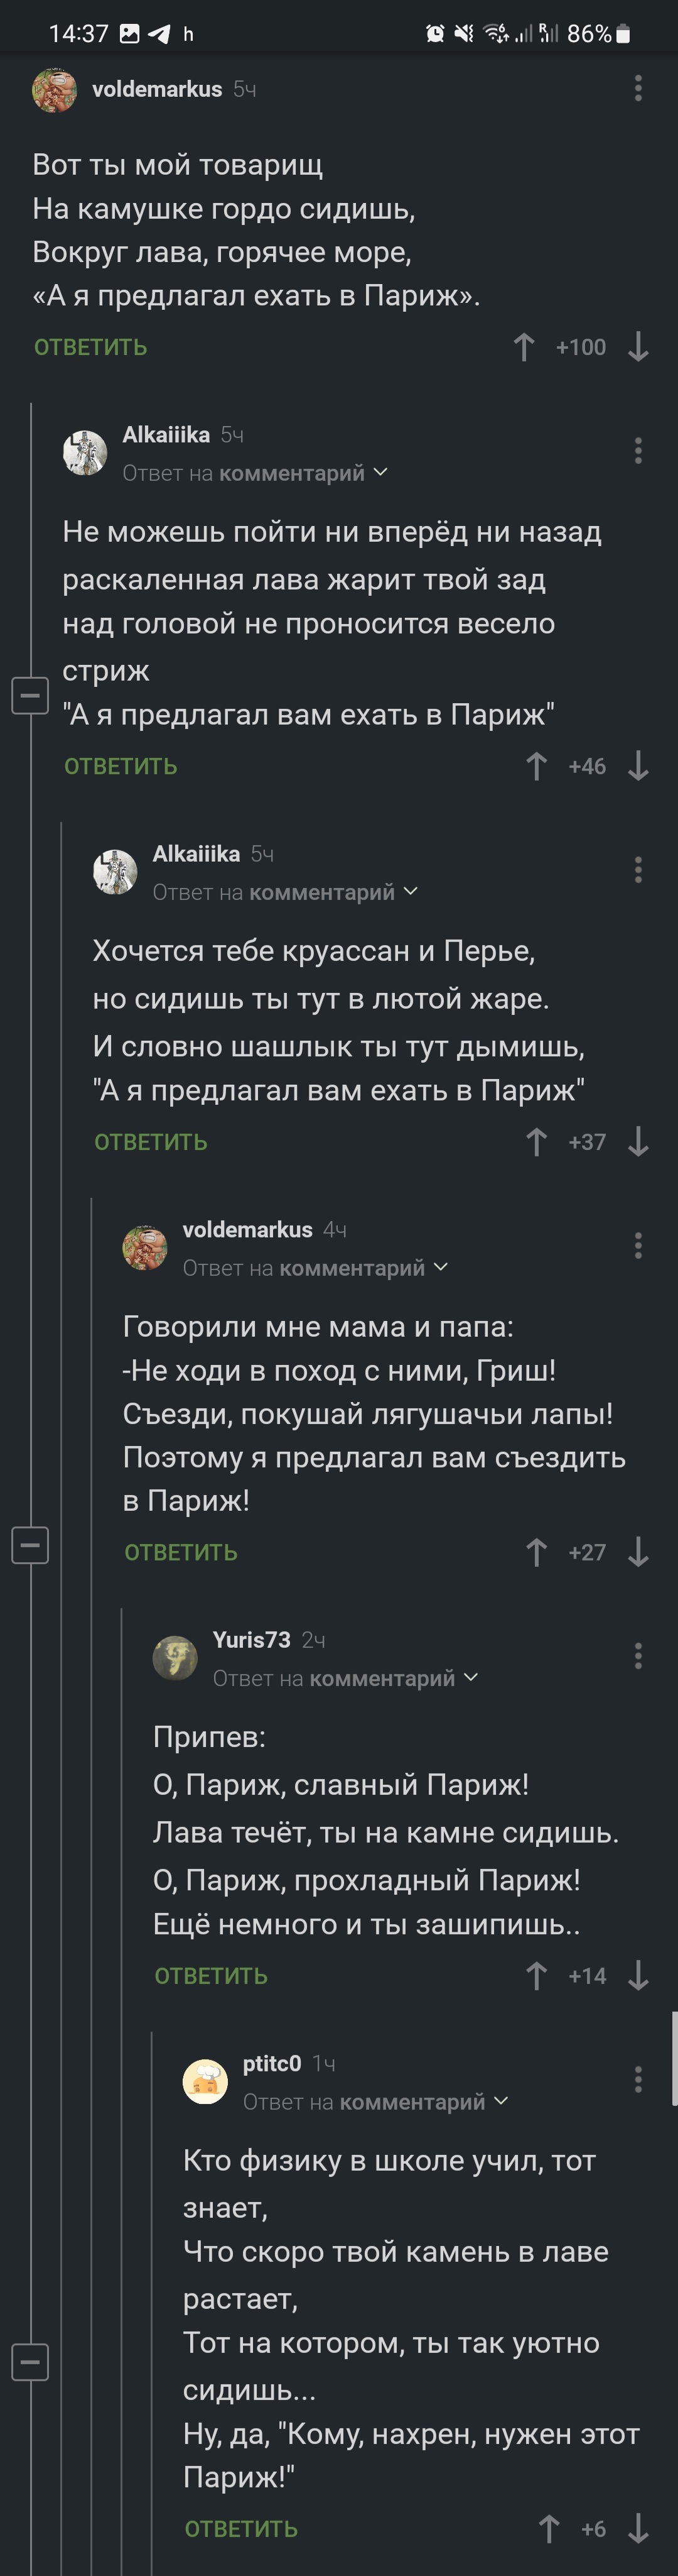Collapse thread using bottommost minus toggle
This screenshot has height=2576, width=678.
(x=30, y=2363)
